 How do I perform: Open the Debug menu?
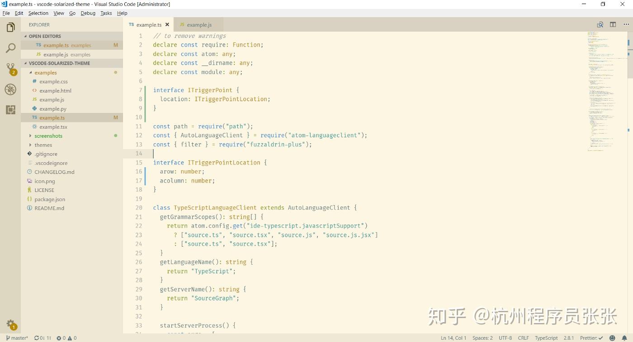click(x=89, y=13)
